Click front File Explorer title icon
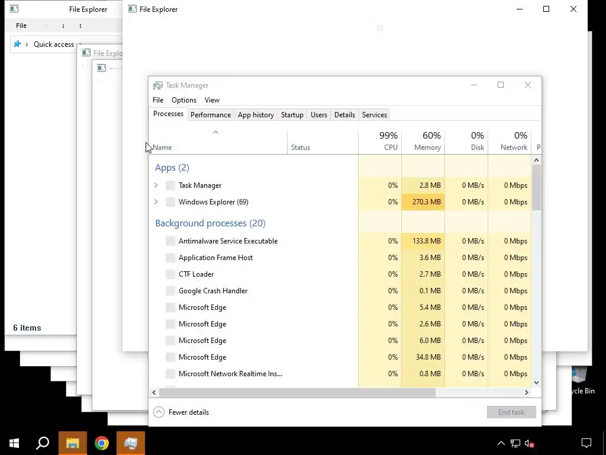The width and height of the screenshot is (606, 455). (x=132, y=9)
